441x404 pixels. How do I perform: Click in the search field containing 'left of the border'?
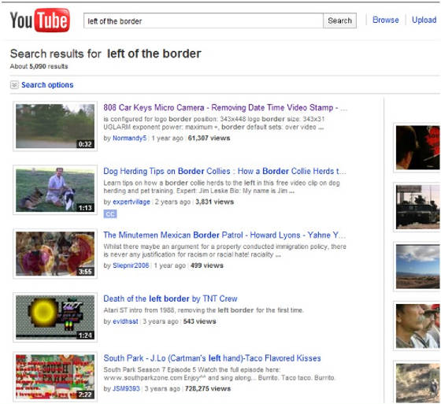pos(203,20)
